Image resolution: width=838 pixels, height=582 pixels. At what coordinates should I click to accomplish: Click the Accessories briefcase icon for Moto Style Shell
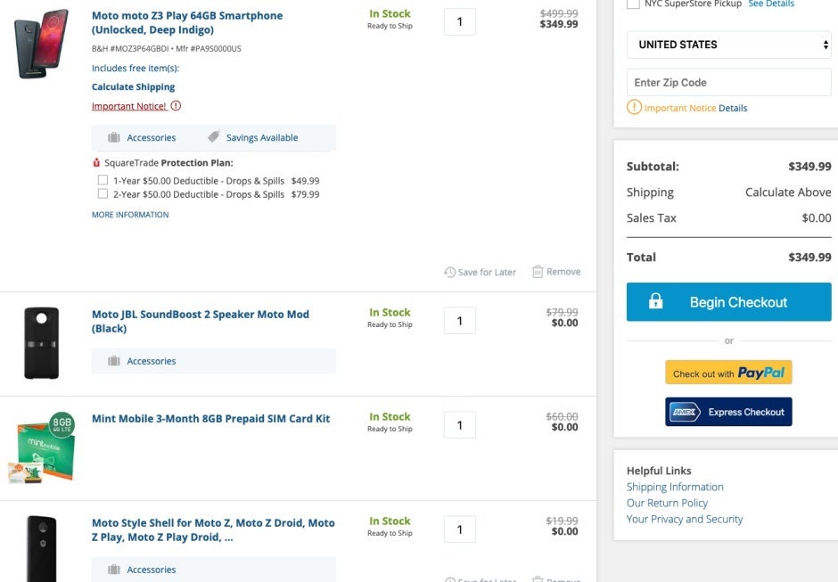[114, 570]
